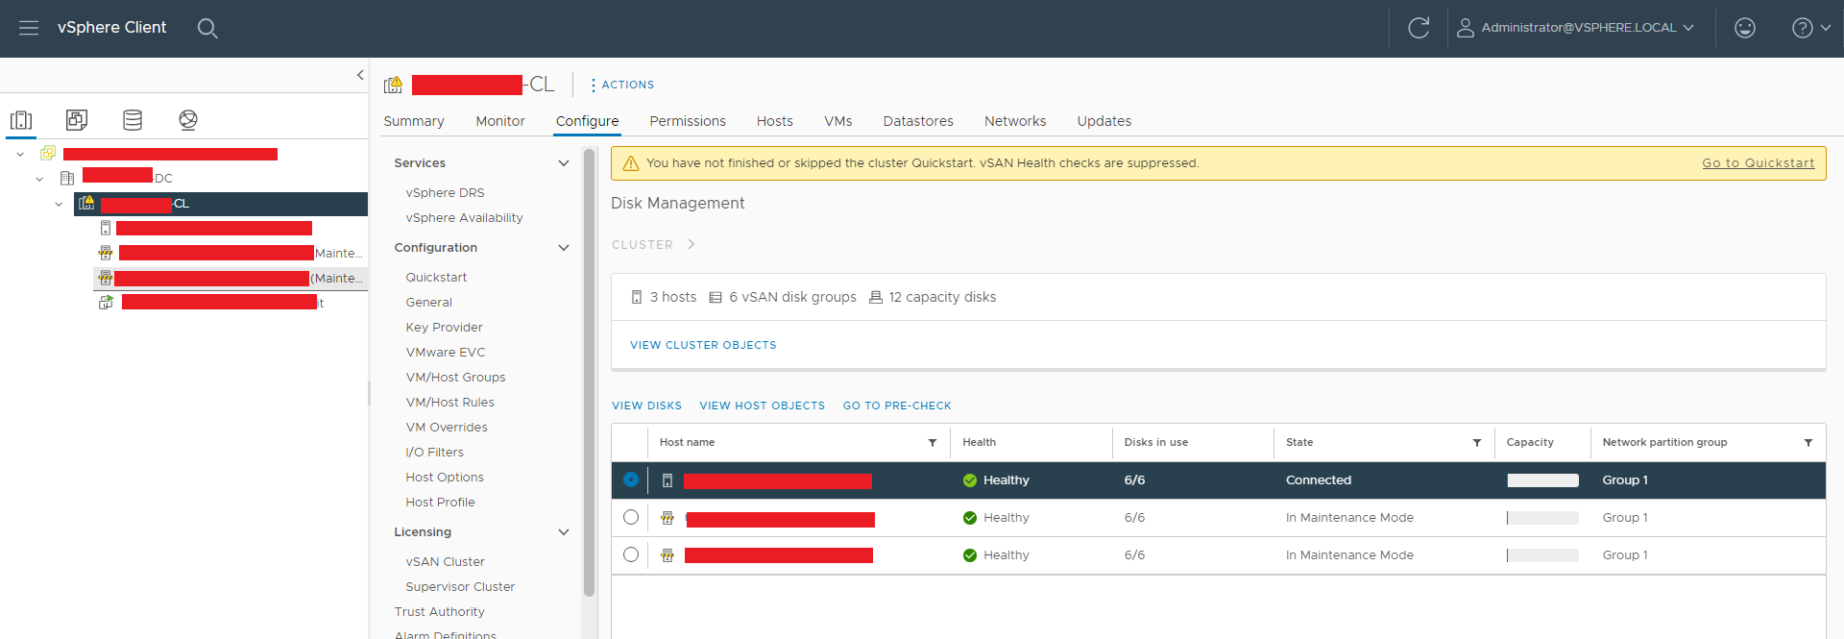The height and width of the screenshot is (639, 1844).
Task: Open the Permissions tab
Action: click(x=688, y=121)
